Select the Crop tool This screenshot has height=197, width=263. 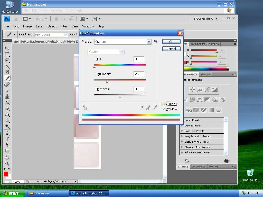[7, 72]
